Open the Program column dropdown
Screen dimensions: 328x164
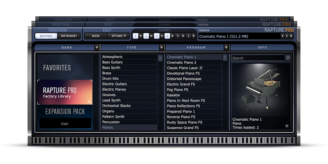[x=226, y=47]
